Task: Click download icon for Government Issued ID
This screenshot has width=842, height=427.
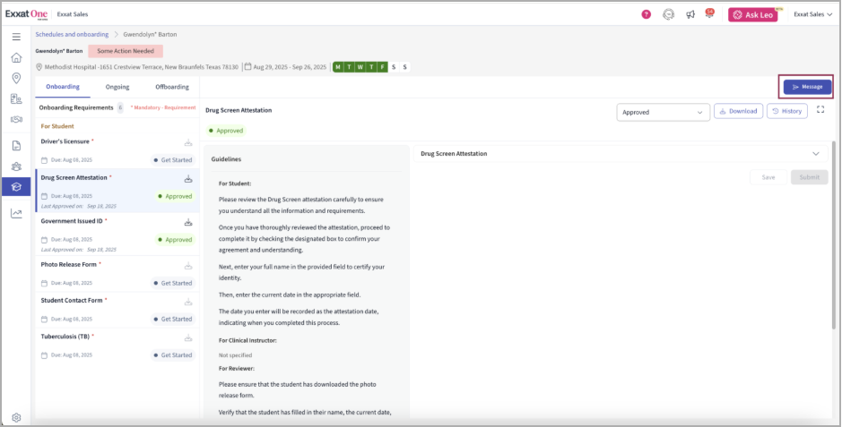Action: pos(188,222)
